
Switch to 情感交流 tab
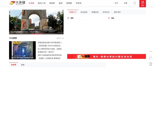(x=95, y=12)
